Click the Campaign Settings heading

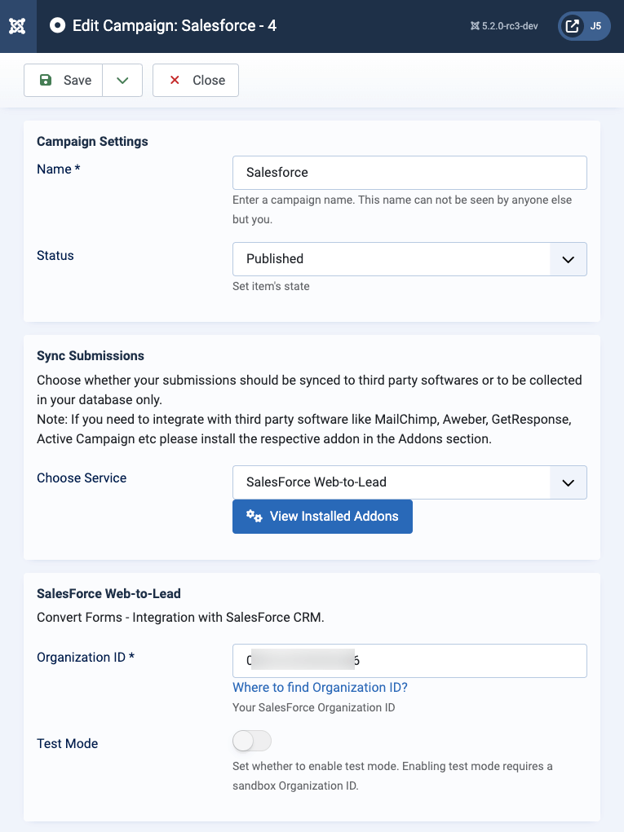point(92,141)
